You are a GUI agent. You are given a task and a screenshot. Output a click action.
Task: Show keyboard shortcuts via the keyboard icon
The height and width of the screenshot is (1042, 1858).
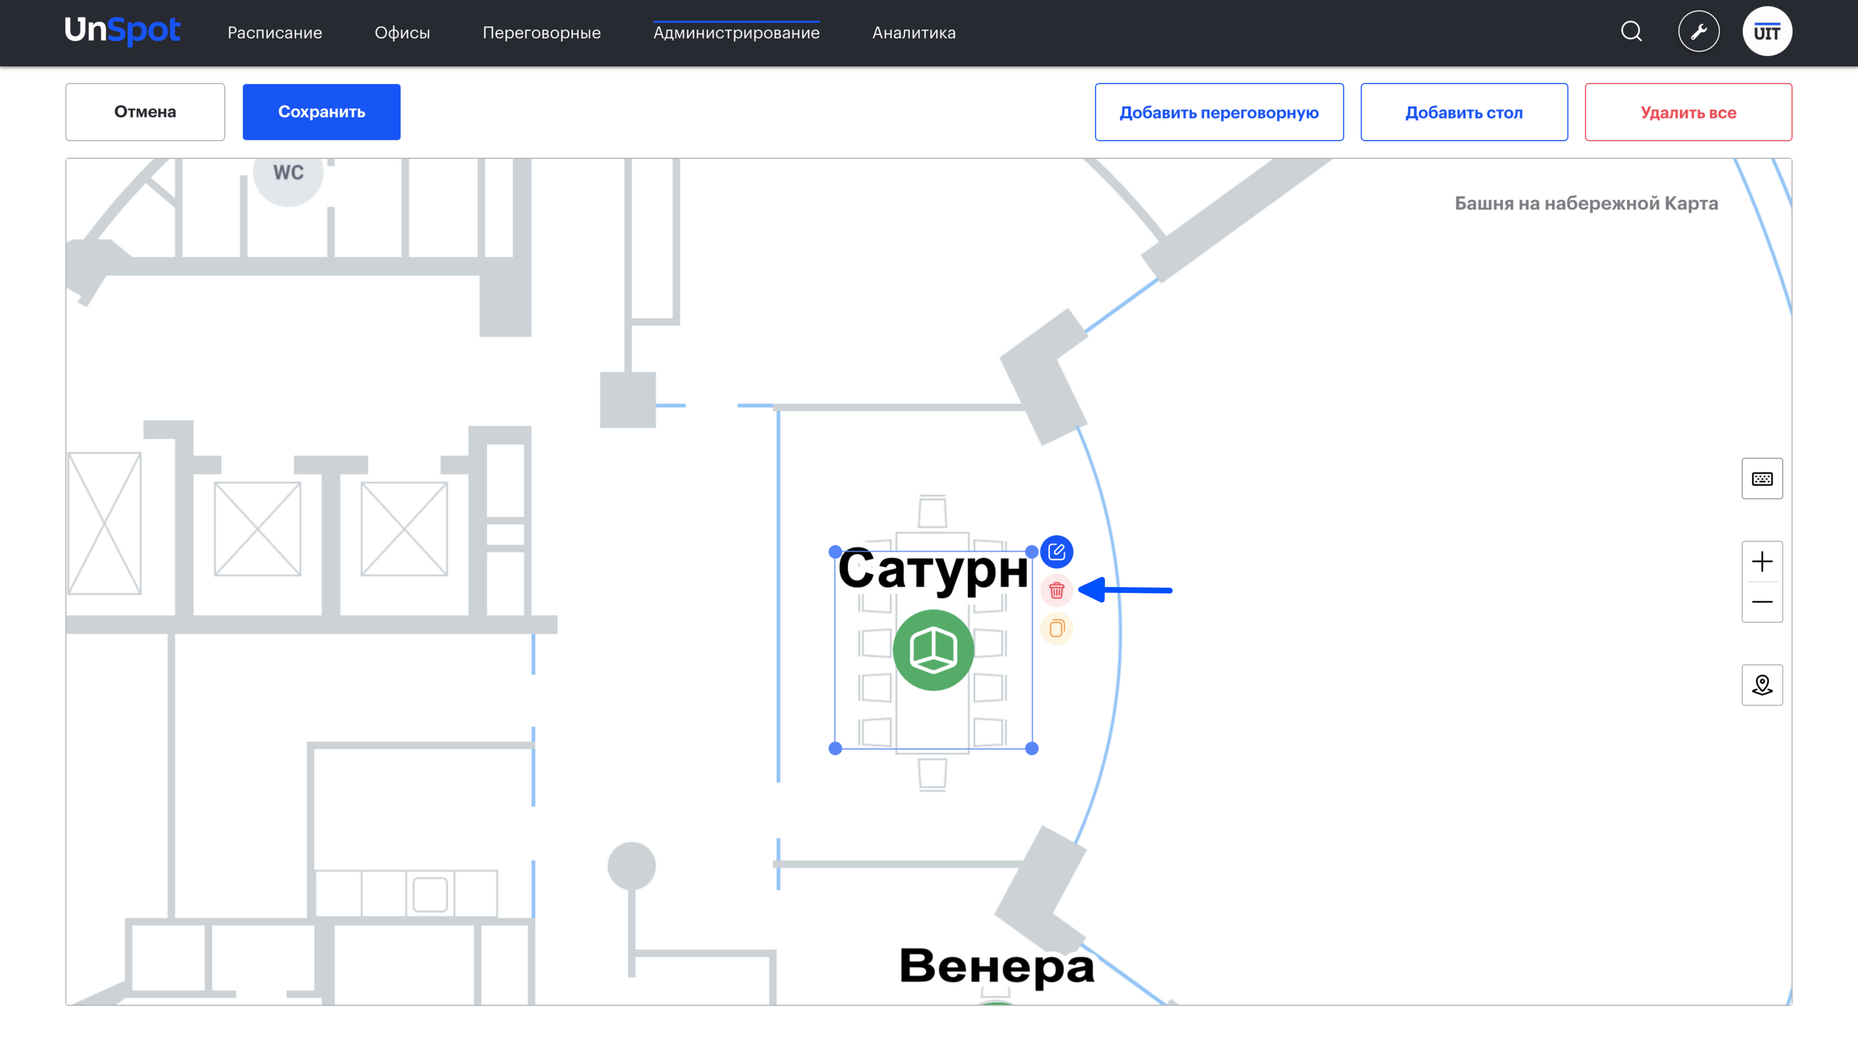[1762, 479]
